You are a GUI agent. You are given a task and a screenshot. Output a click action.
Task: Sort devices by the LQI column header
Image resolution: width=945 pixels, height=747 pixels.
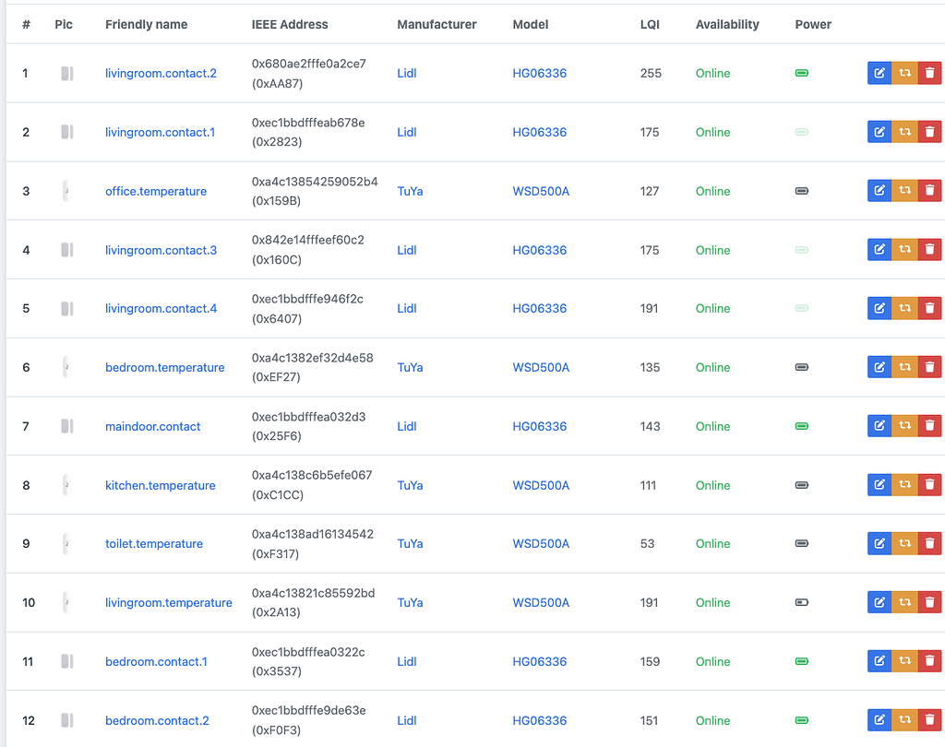[x=649, y=24]
